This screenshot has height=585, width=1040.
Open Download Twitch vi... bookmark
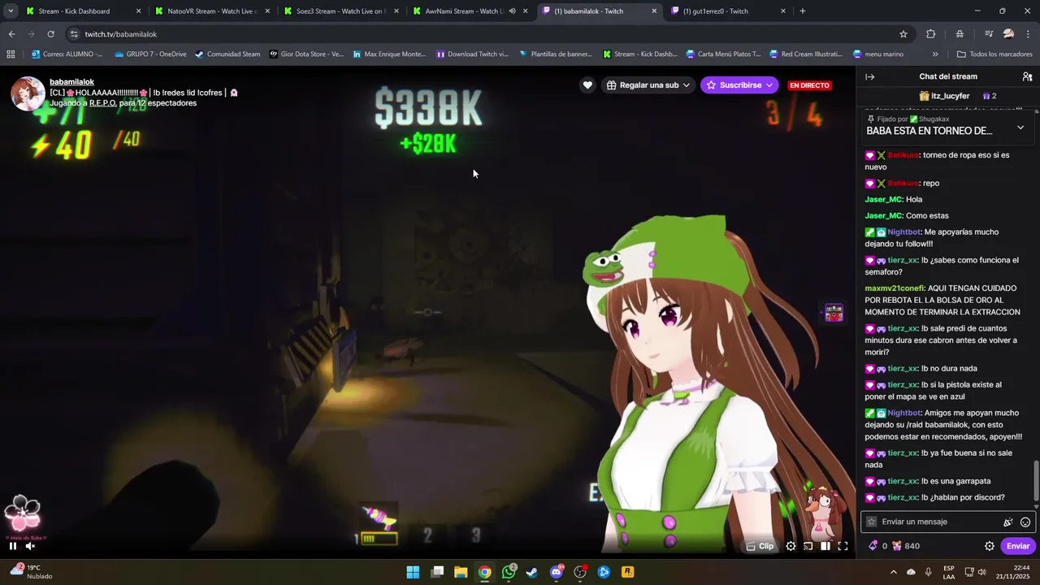click(x=473, y=54)
